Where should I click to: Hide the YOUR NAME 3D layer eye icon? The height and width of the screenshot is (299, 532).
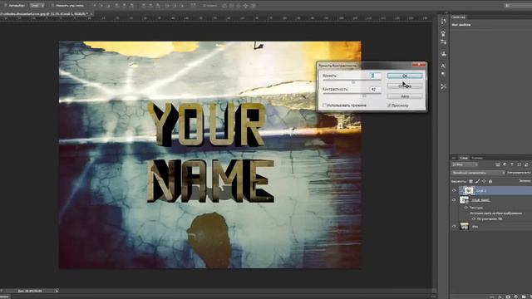pyautogui.click(x=454, y=200)
